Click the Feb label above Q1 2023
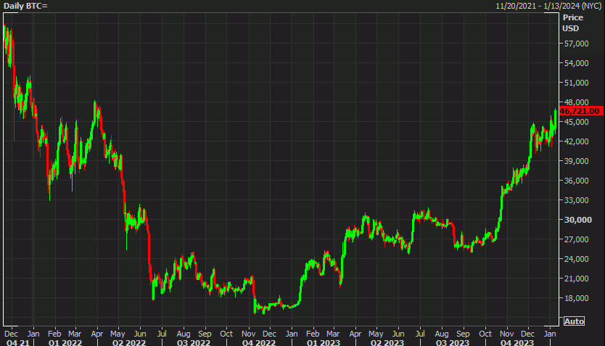The width and height of the screenshot is (605, 346). pos(313,334)
